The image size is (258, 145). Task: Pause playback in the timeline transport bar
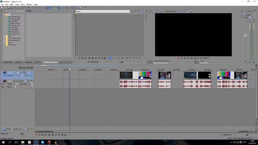49,135
